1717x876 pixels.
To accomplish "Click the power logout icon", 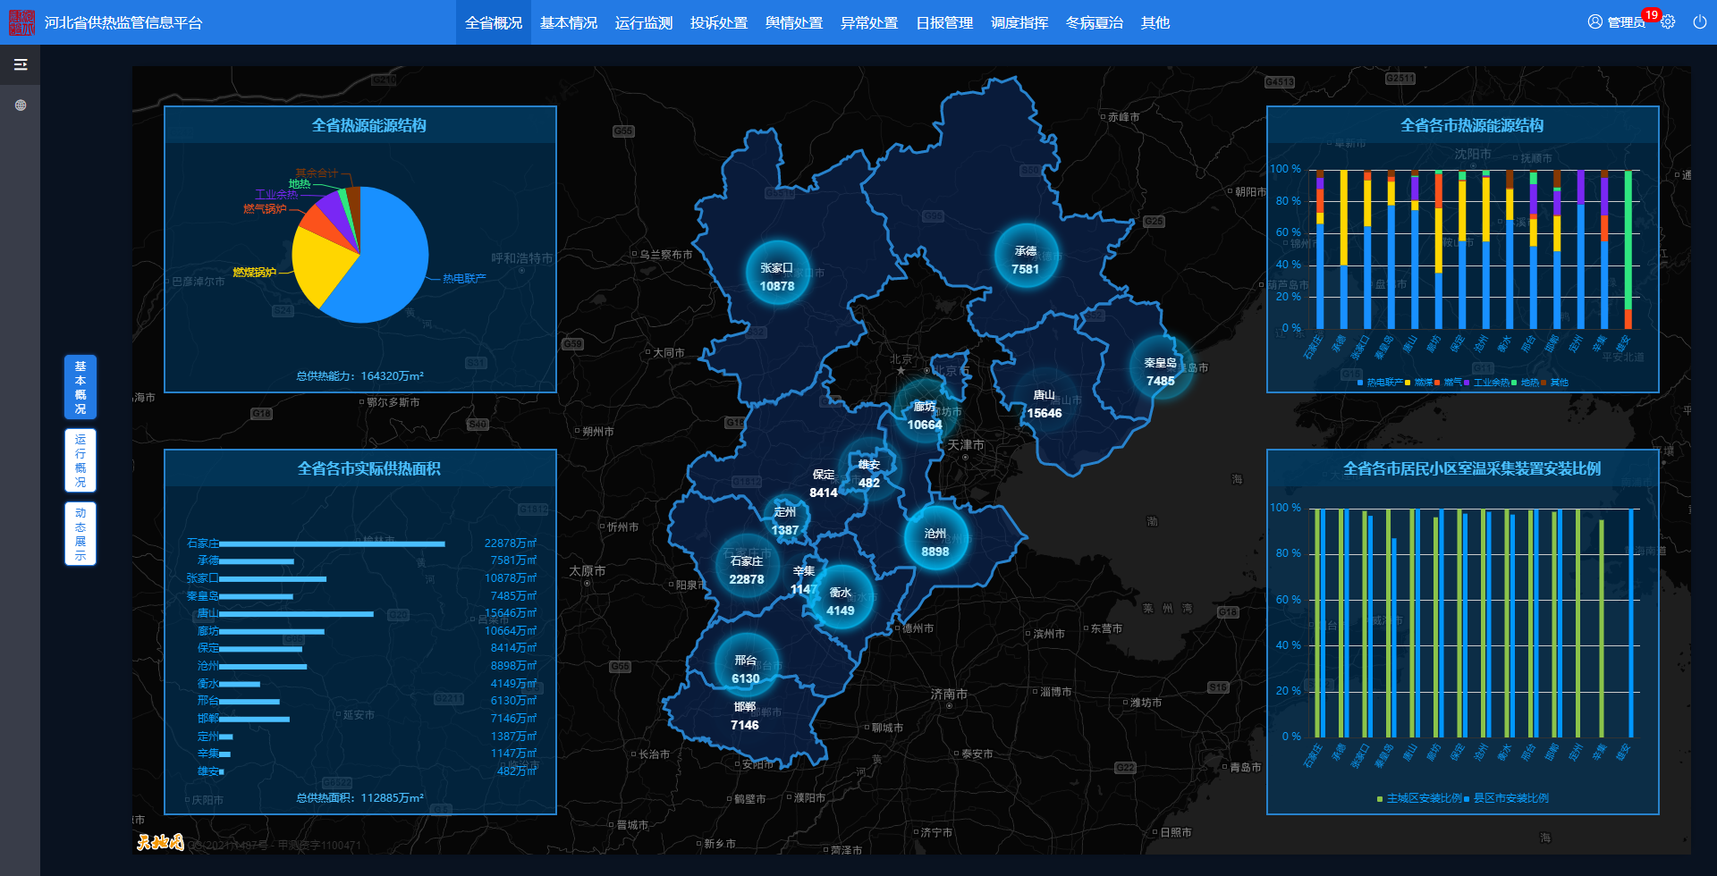I will point(1699,22).
